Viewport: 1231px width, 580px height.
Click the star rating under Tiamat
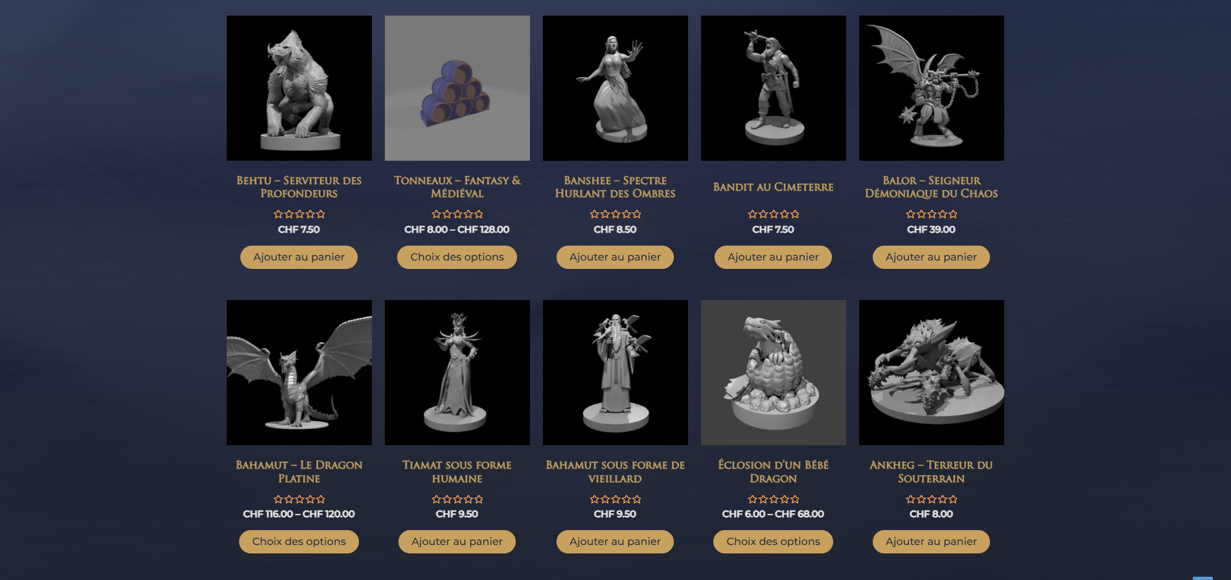[457, 499]
